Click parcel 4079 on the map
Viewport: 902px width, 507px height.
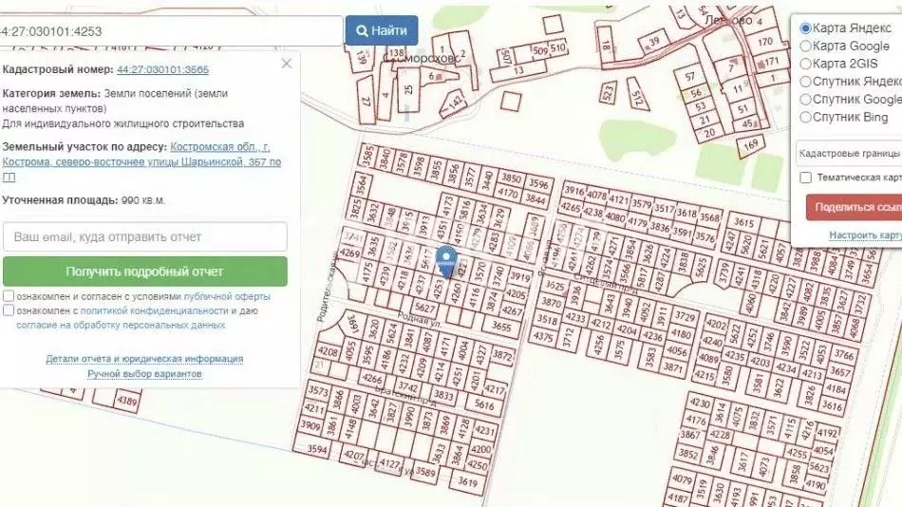(682, 479)
